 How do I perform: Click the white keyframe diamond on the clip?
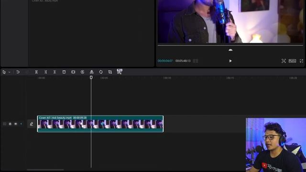pyautogui.click(x=81, y=124)
